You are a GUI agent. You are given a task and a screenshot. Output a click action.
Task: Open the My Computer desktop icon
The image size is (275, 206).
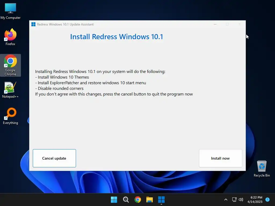coord(10,11)
